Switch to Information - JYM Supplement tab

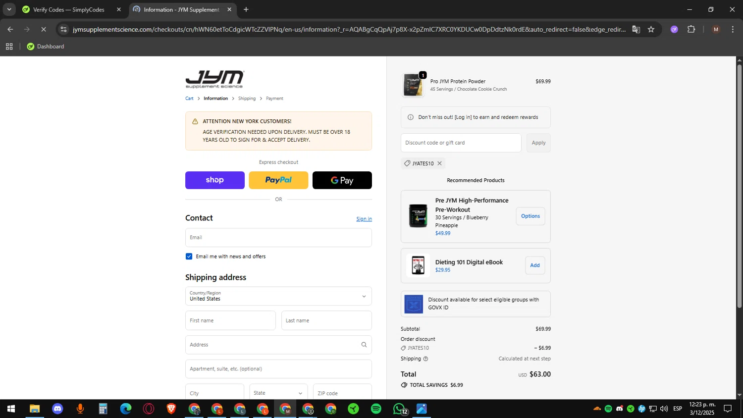181,9
